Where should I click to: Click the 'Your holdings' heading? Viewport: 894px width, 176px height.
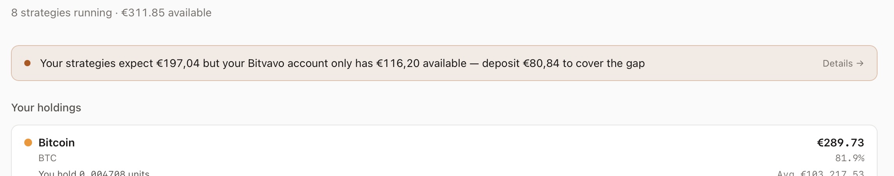46,107
